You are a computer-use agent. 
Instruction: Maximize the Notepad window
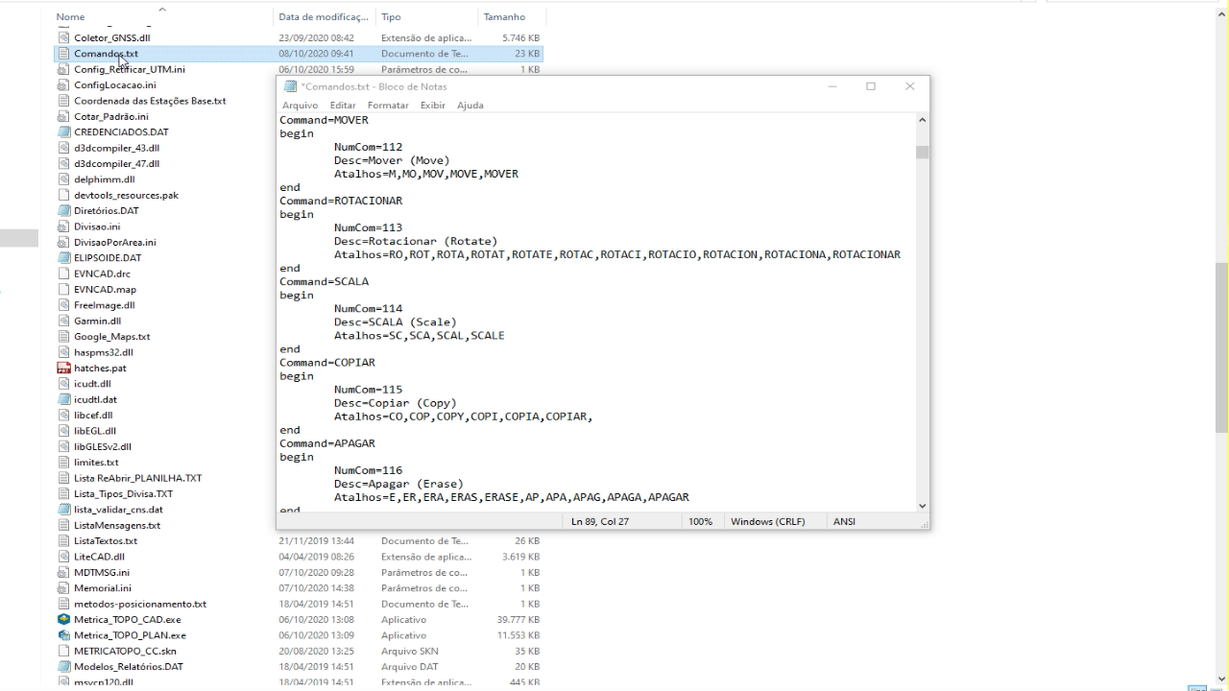tap(871, 86)
